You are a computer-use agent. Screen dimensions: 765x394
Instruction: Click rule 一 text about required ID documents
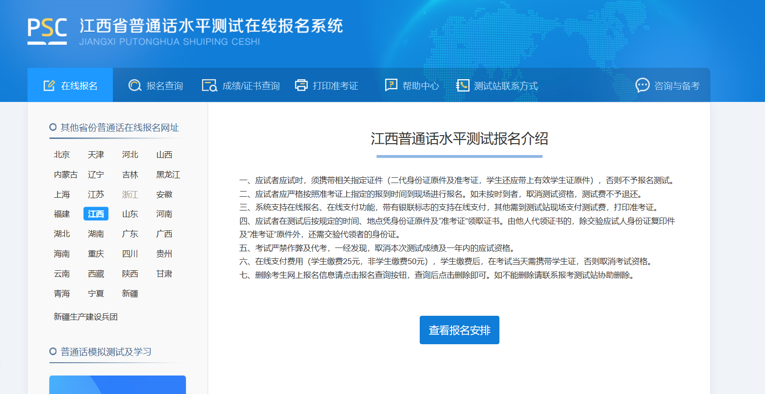tap(458, 180)
